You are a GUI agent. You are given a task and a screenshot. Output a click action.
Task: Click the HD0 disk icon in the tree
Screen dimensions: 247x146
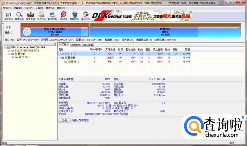pyautogui.click(x=8, y=47)
